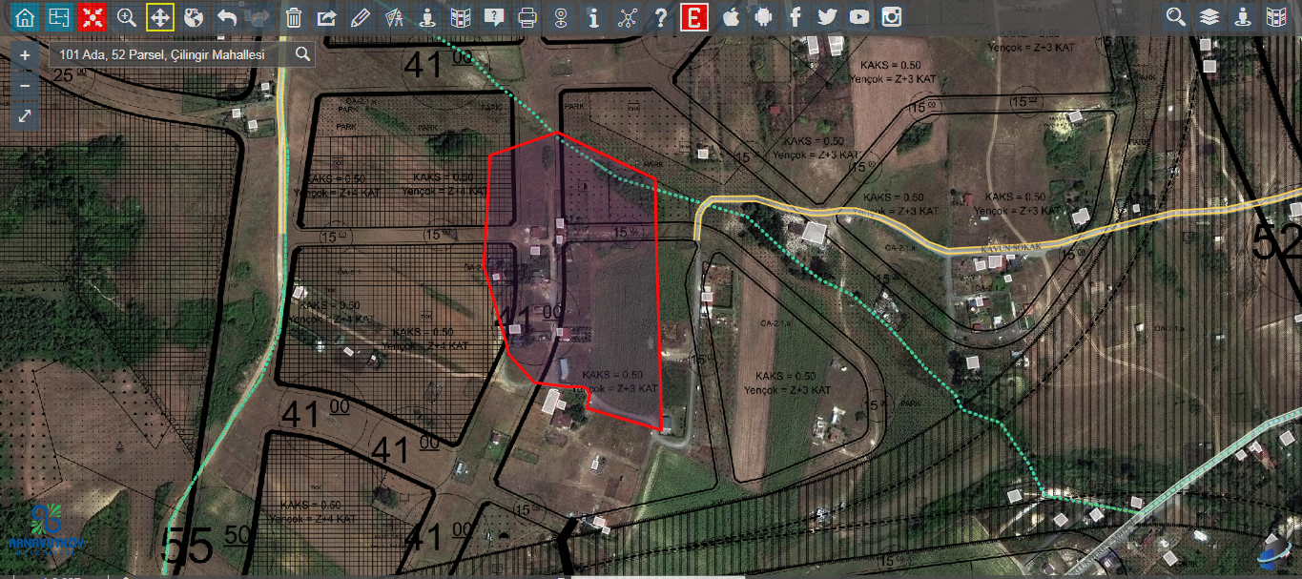Open the share/export arrow icon

point(326,17)
